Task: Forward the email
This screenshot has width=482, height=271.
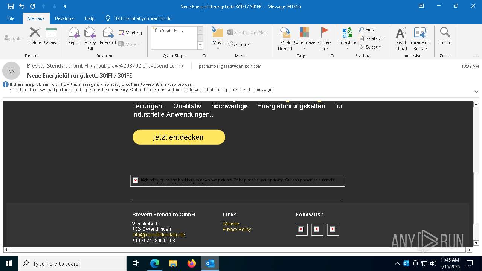Action: click(x=108, y=36)
